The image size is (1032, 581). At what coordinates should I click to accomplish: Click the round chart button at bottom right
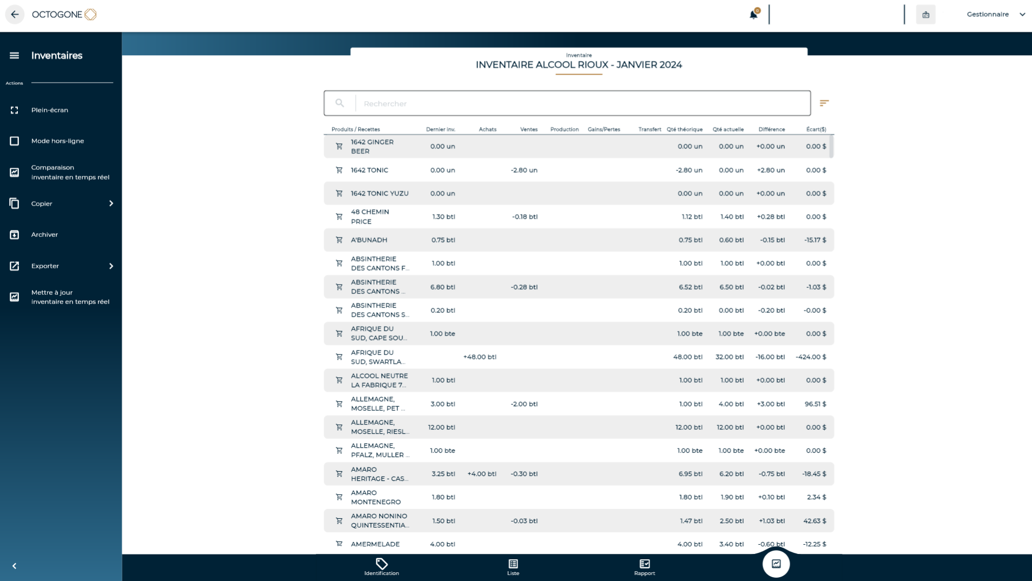[x=776, y=564]
